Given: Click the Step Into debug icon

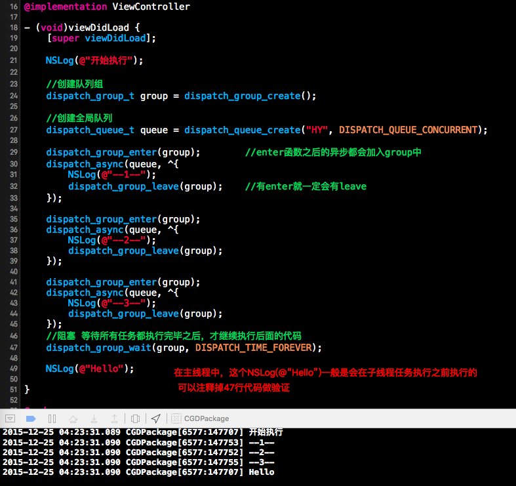Looking at the screenshot, I should tap(94, 418).
